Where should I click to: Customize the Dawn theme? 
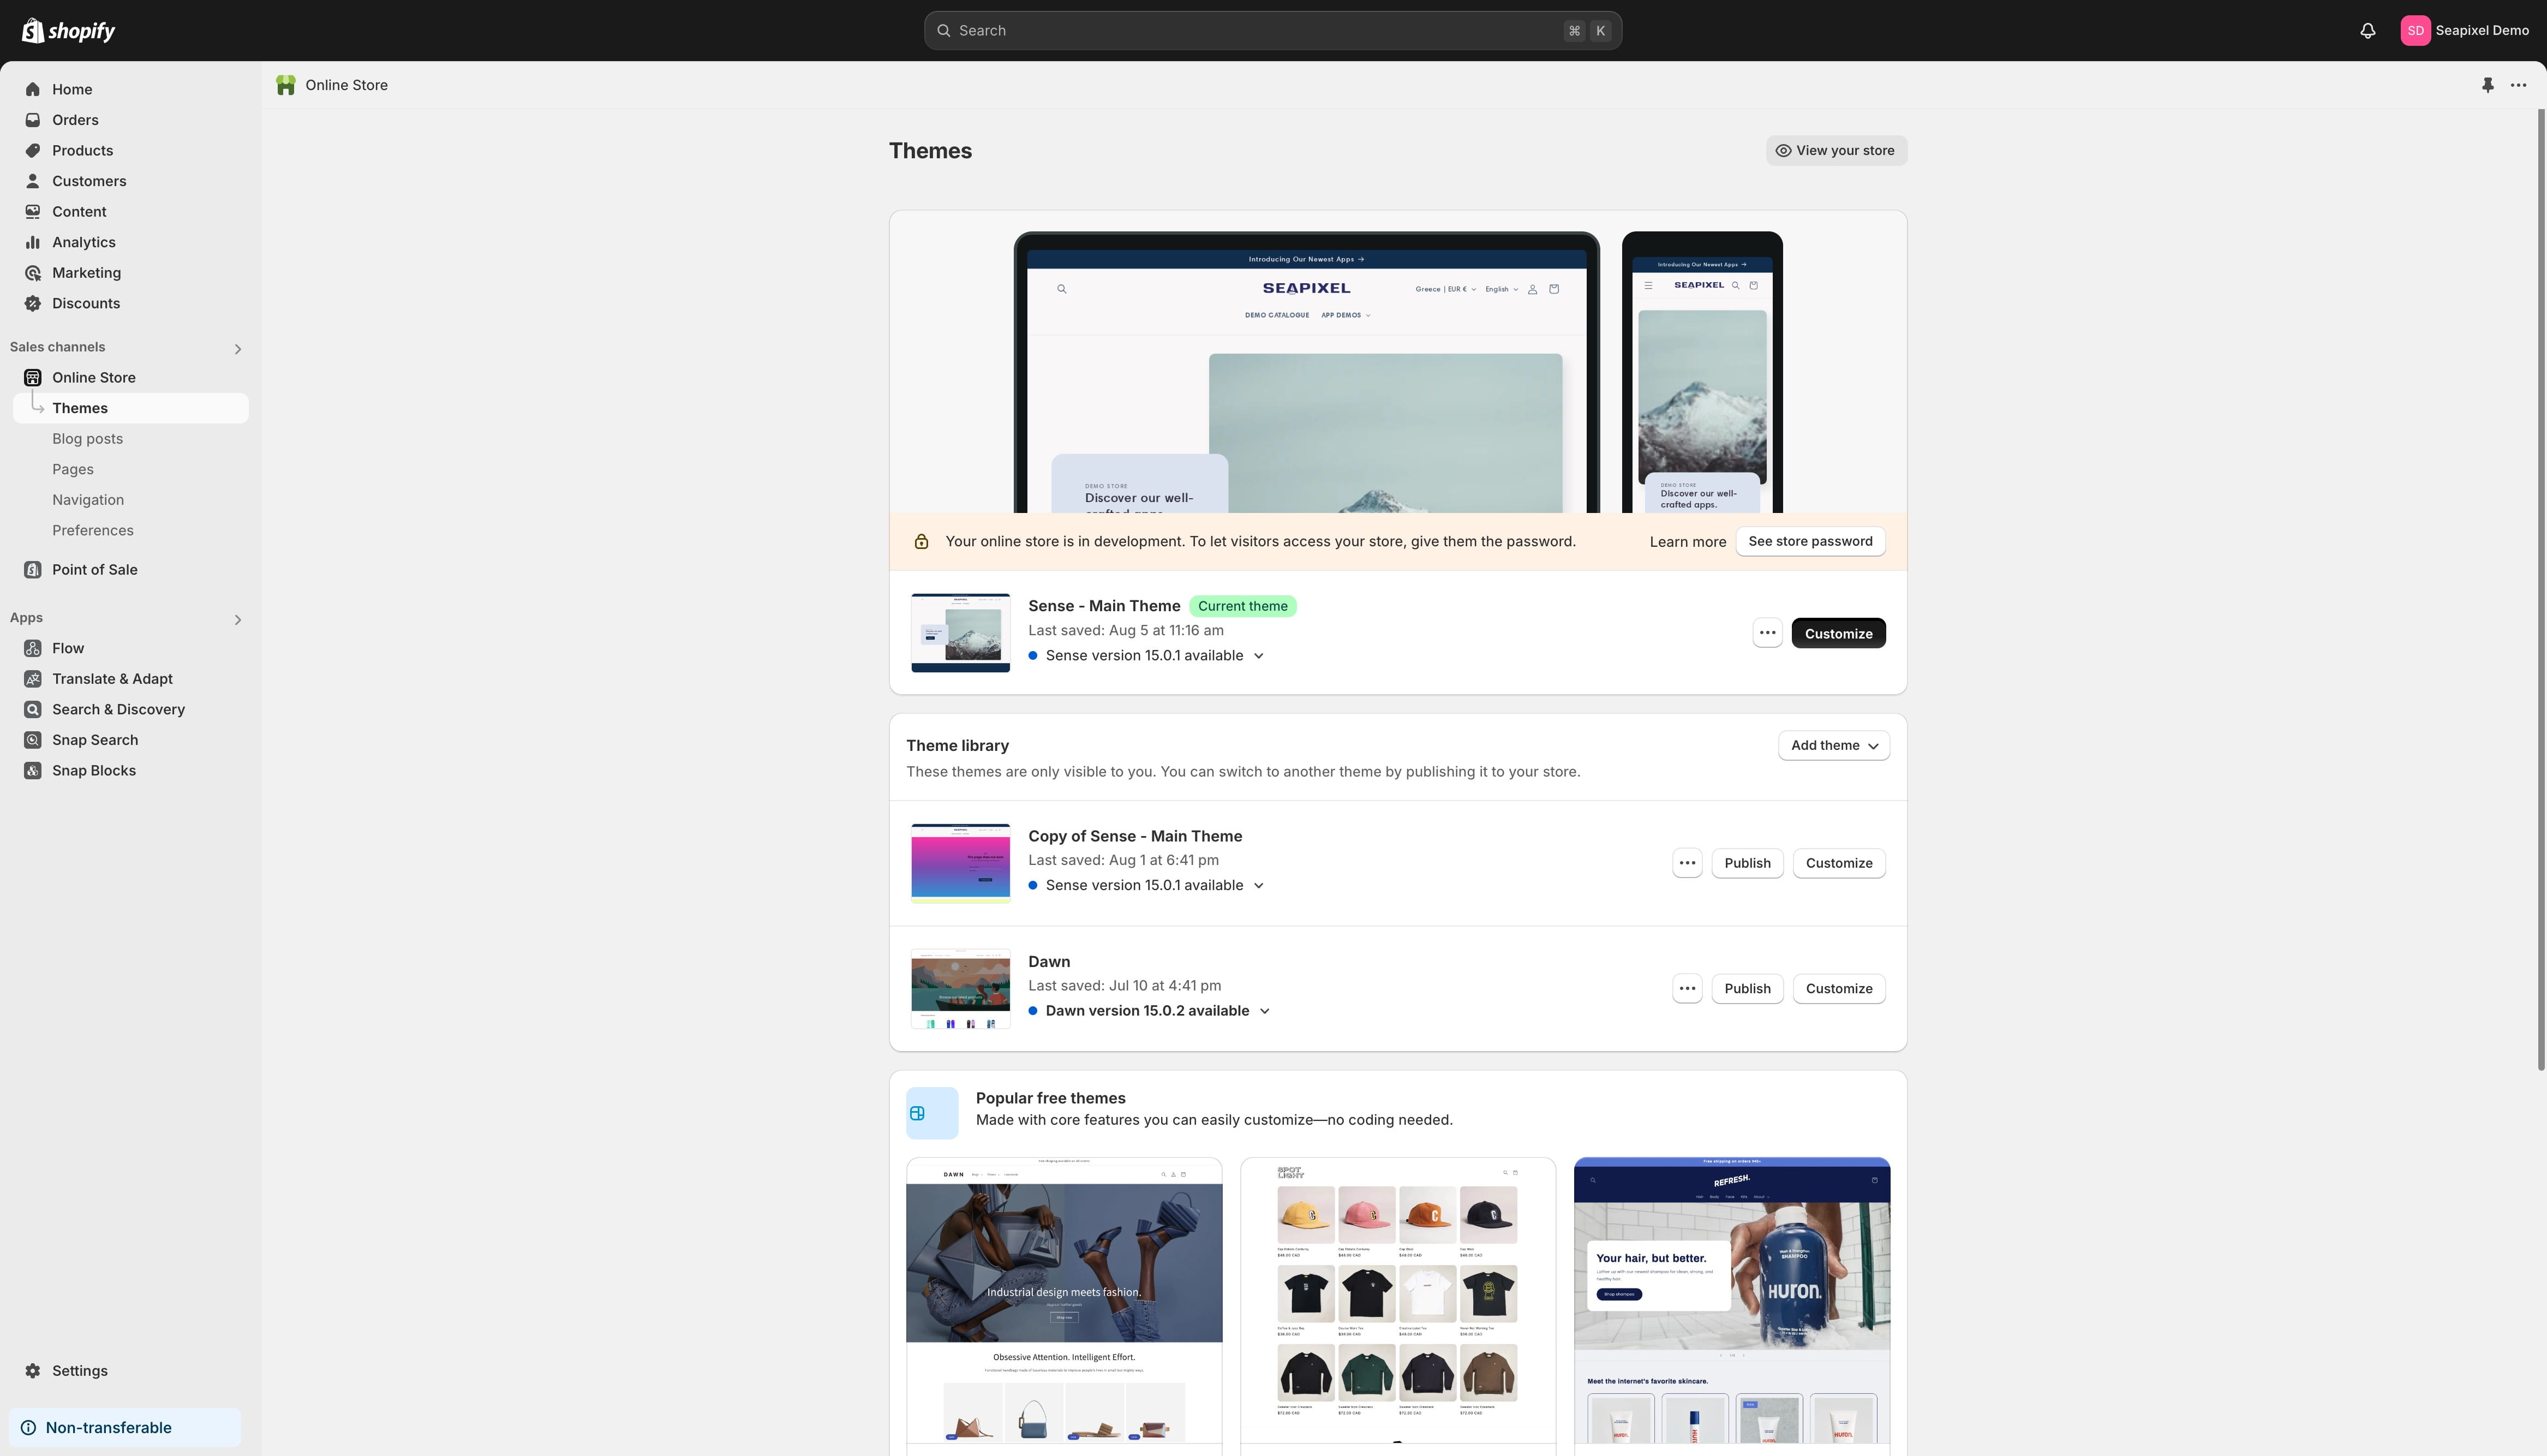point(1838,988)
